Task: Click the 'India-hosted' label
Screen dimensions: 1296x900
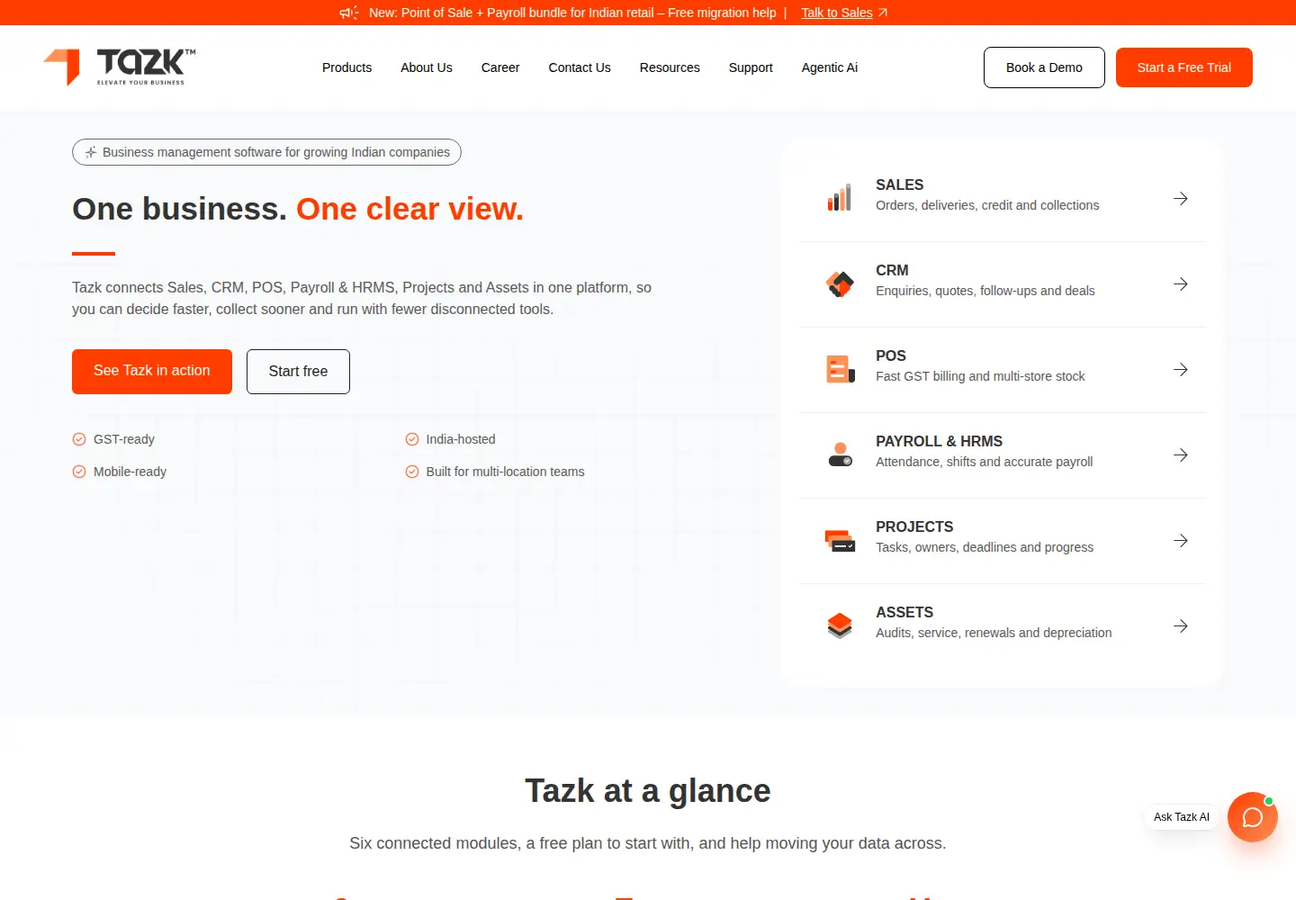Action: point(461,439)
